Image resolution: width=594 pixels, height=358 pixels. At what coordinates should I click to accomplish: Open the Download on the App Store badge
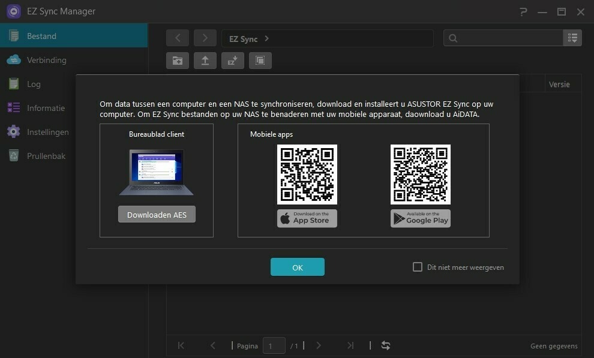coord(307,218)
